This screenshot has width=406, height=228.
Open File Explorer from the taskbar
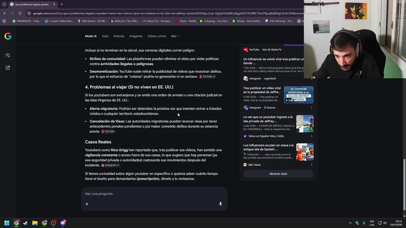tap(35, 223)
